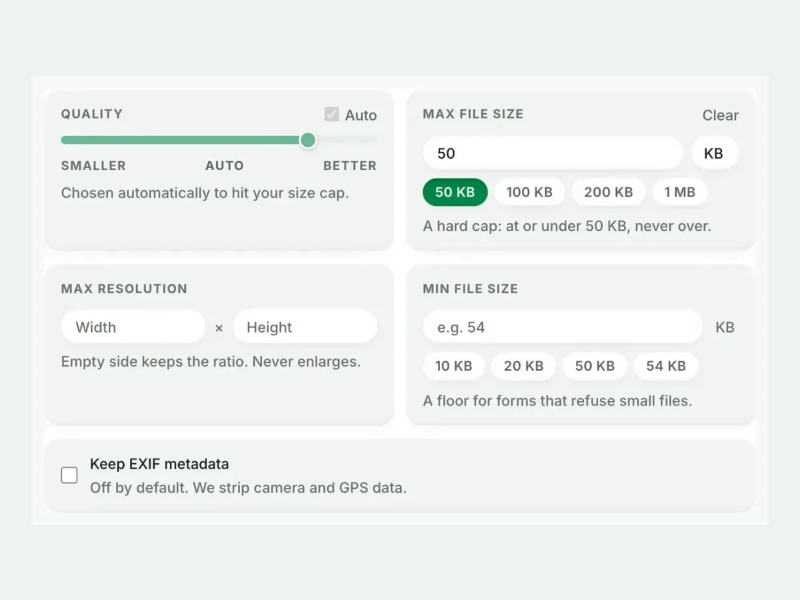
Task: Click the Keep EXIF metadata label
Action: 159,464
